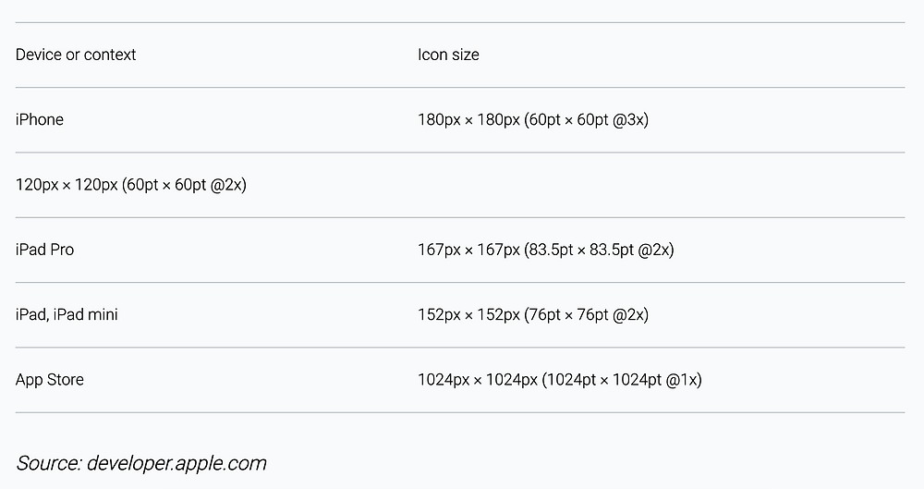
Task: Click '1024pt × 1024pt @1x' in App Store row
Action: point(622,380)
